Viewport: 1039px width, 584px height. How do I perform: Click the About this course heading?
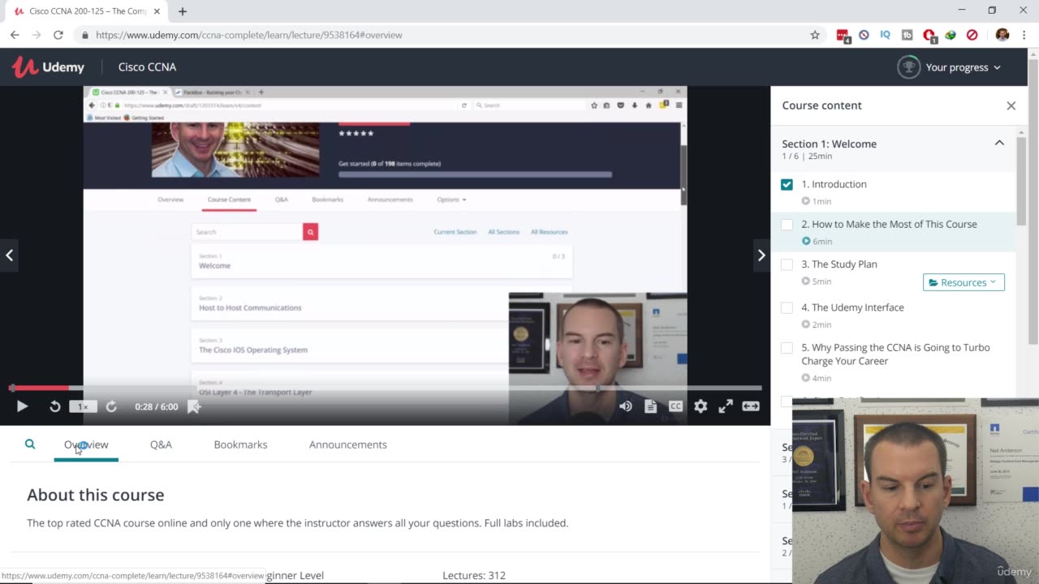coord(96,495)
